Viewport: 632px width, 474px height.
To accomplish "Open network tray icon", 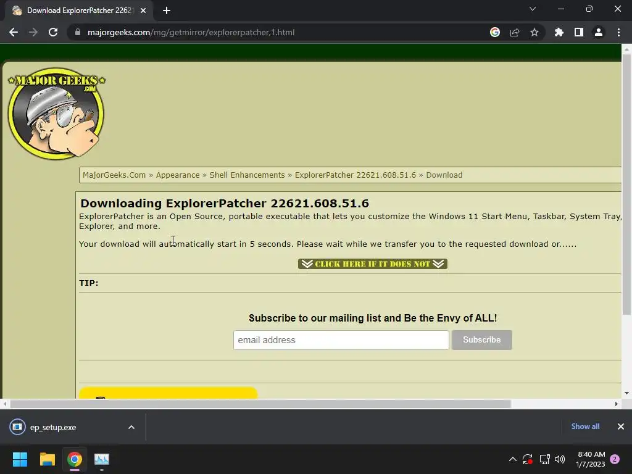I will click(544, 459).
